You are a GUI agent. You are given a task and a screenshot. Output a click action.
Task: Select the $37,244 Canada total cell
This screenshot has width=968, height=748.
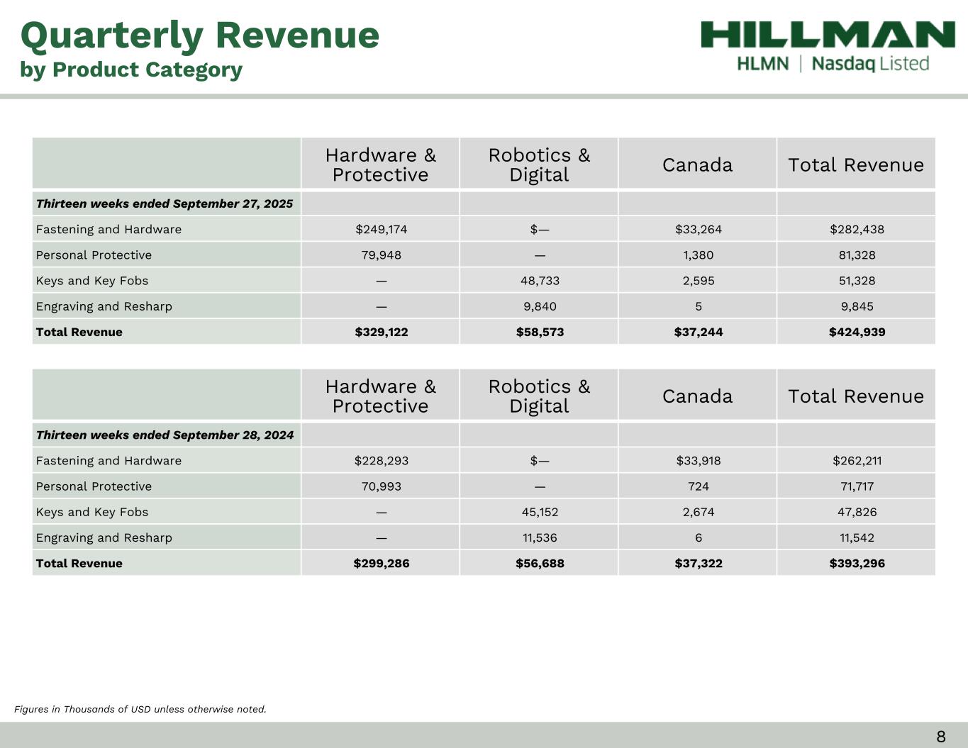click(x=698, y=332)
